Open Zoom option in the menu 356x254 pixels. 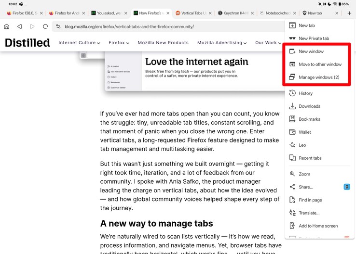[x=319, y=174]
